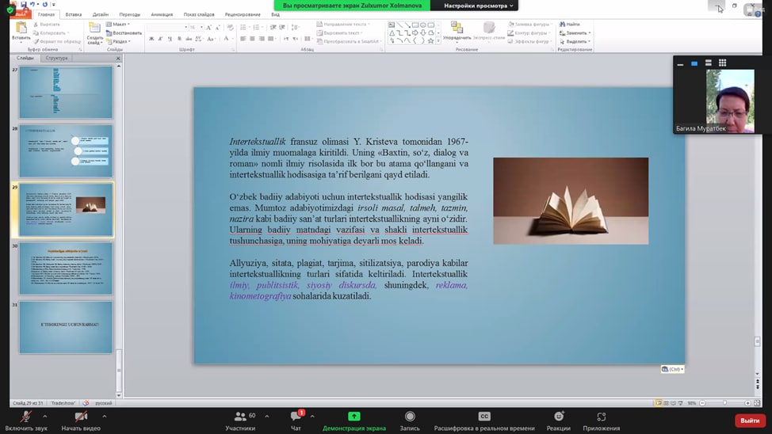The width and height of the screenshot is (772, 434).
Task: Click the Zoom encryption shield icon
Action: pyautogui.click(x=10, y=10)
